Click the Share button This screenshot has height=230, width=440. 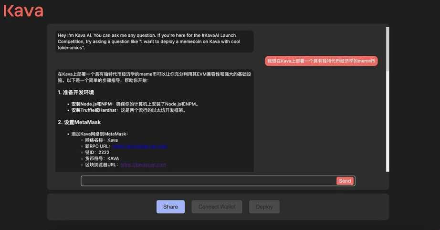point(171,207)
